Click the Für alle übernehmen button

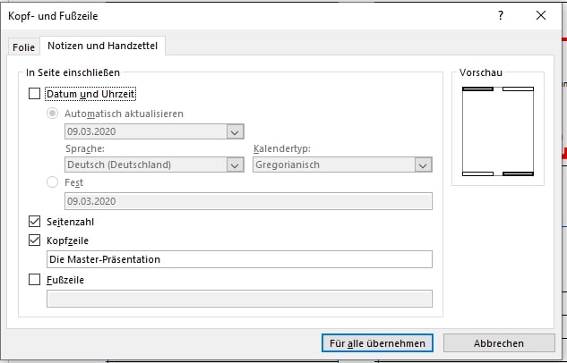point(377,342)
